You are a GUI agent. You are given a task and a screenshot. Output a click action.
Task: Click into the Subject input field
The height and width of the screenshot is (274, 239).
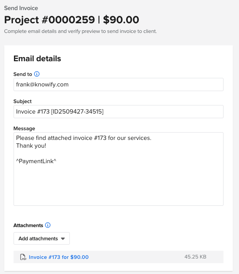pos(118,112)
